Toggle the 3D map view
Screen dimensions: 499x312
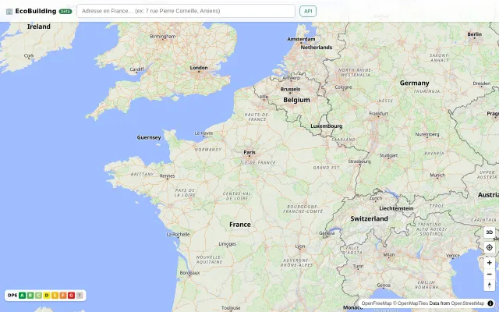[x=490, y=232]
